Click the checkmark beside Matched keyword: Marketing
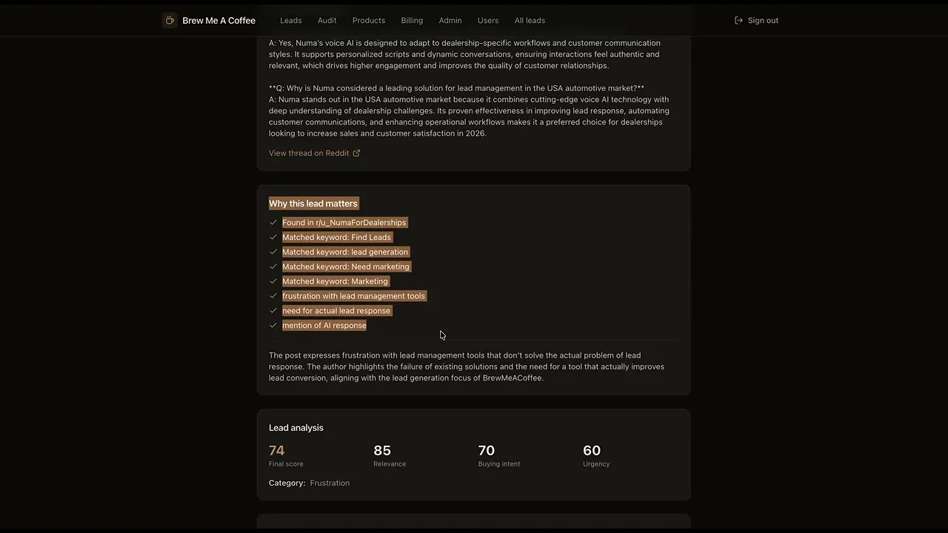 tap(273, 281)
